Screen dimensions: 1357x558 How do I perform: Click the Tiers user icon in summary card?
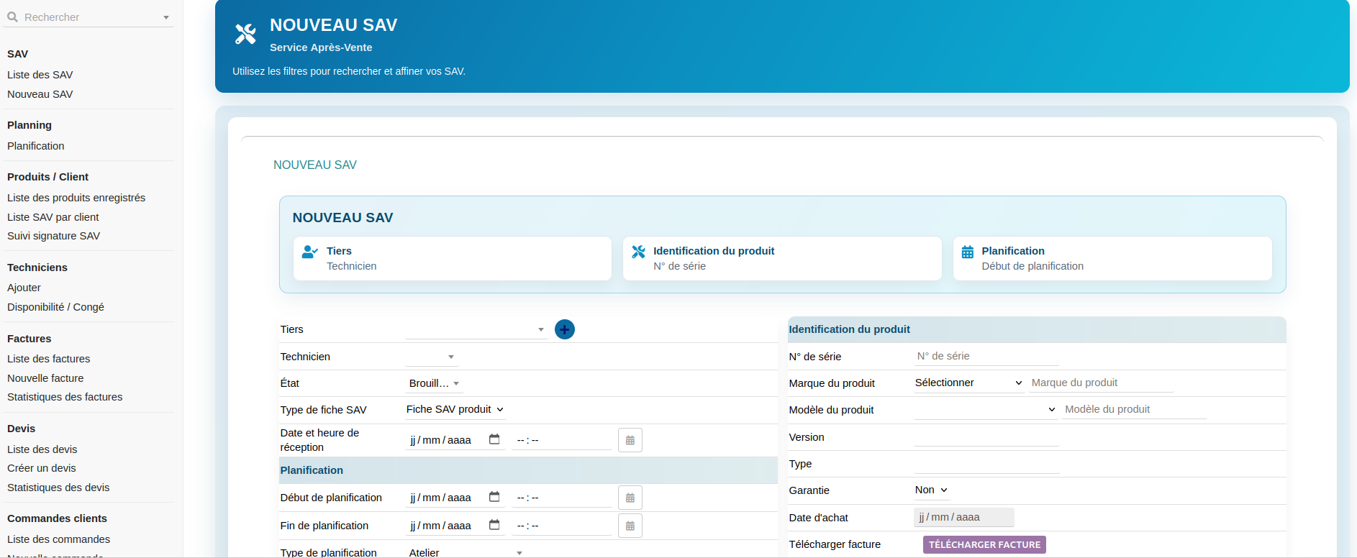pyautogui.click(x=309, y=252)
